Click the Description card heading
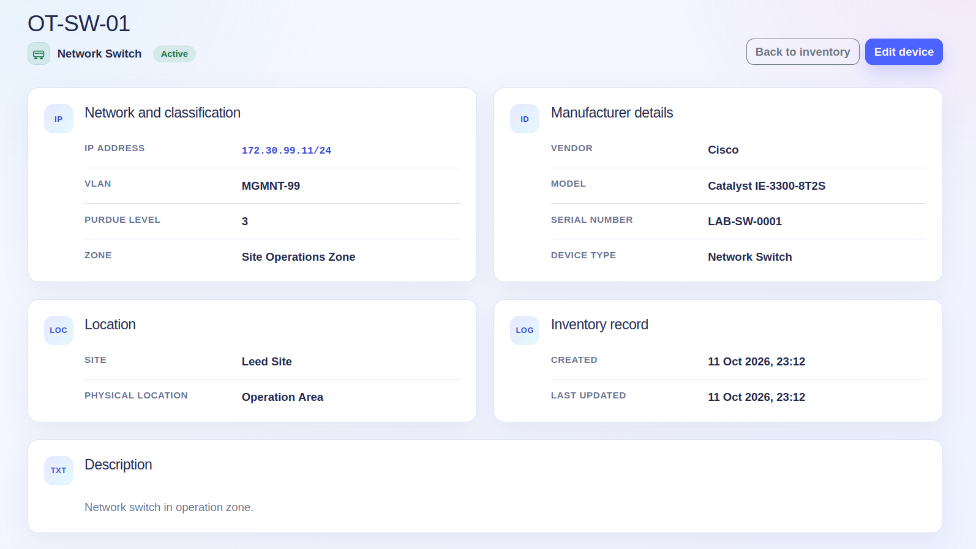Viewport: 976px width, 549px height. pyautogui.click(x=118, y=465)
